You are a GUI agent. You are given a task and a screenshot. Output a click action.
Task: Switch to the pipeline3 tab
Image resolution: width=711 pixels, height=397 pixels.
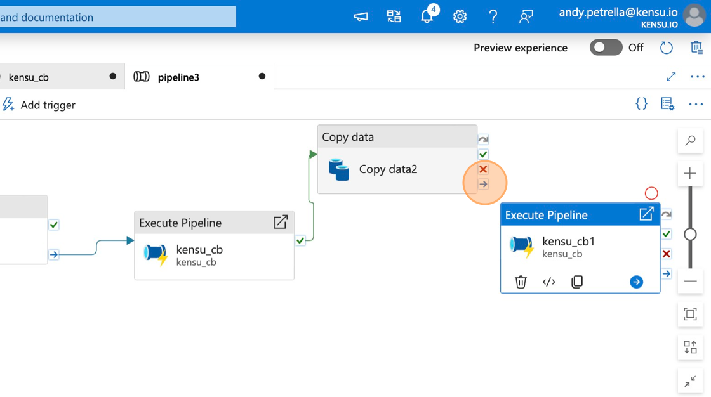(x=199, y=77)
